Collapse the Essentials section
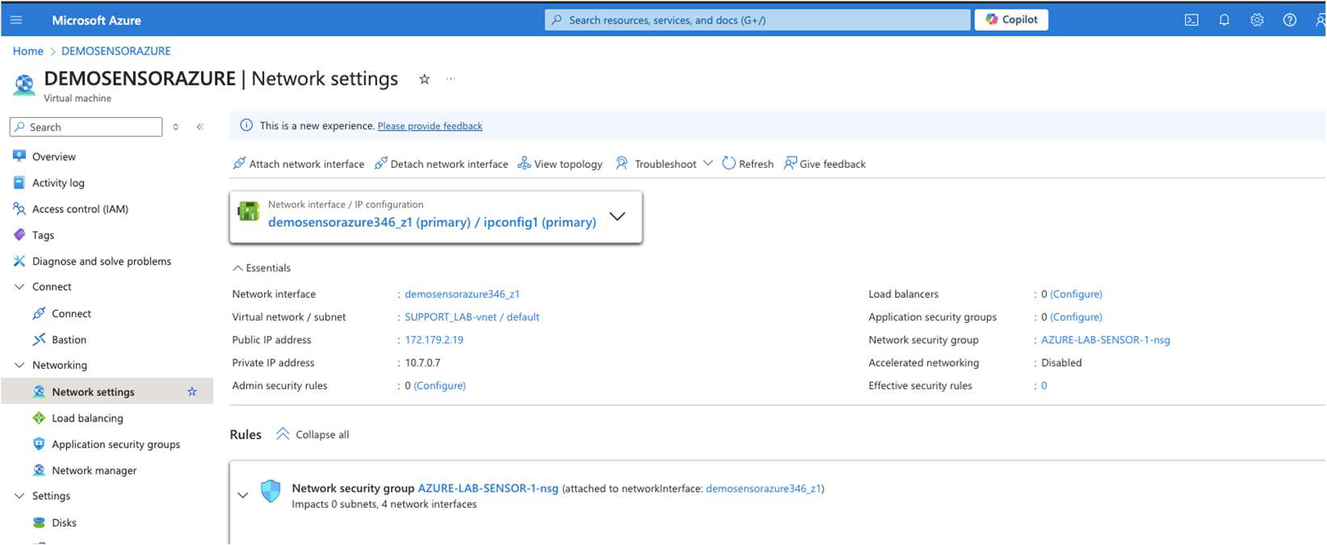This screenshot has height=545, width=1327. (262, 268)
